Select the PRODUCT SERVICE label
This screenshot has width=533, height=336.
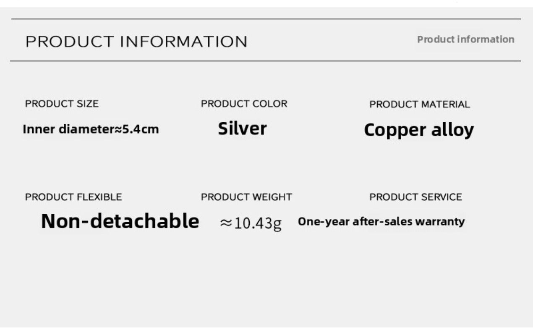click(x=415, y=197)
